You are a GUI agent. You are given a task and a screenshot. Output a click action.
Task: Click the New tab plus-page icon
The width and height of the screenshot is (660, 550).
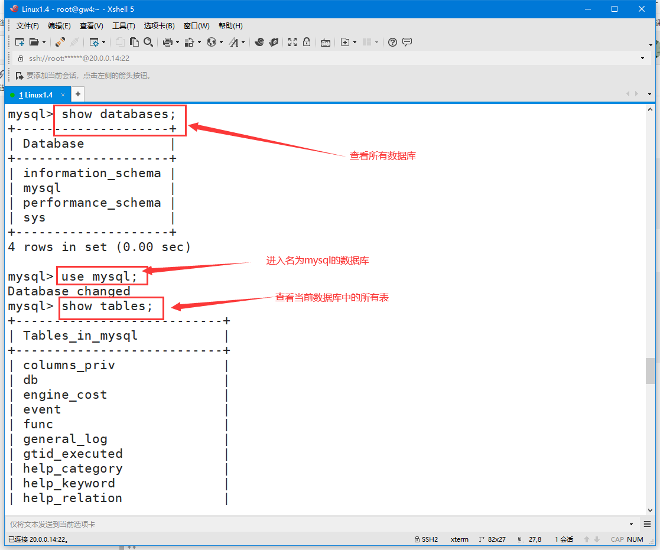344,42
